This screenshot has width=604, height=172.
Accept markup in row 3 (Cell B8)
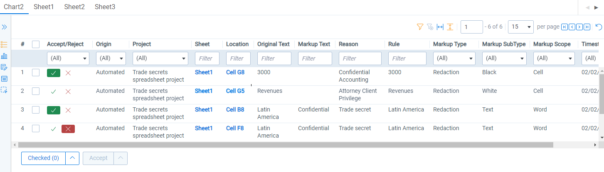54,110
